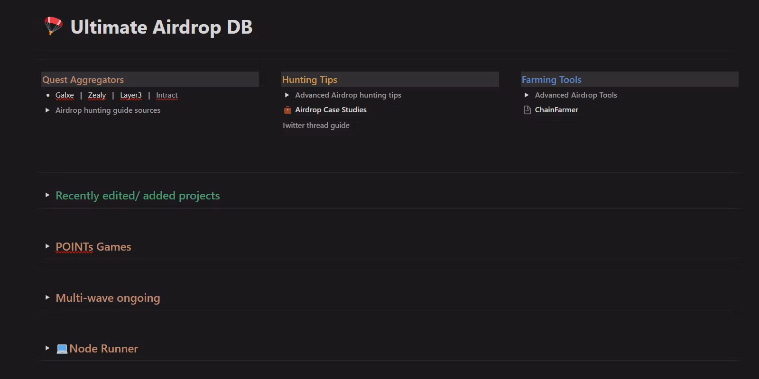
Task: Click the Ultimate Airdrop DB page title
Action: (161, 27)
